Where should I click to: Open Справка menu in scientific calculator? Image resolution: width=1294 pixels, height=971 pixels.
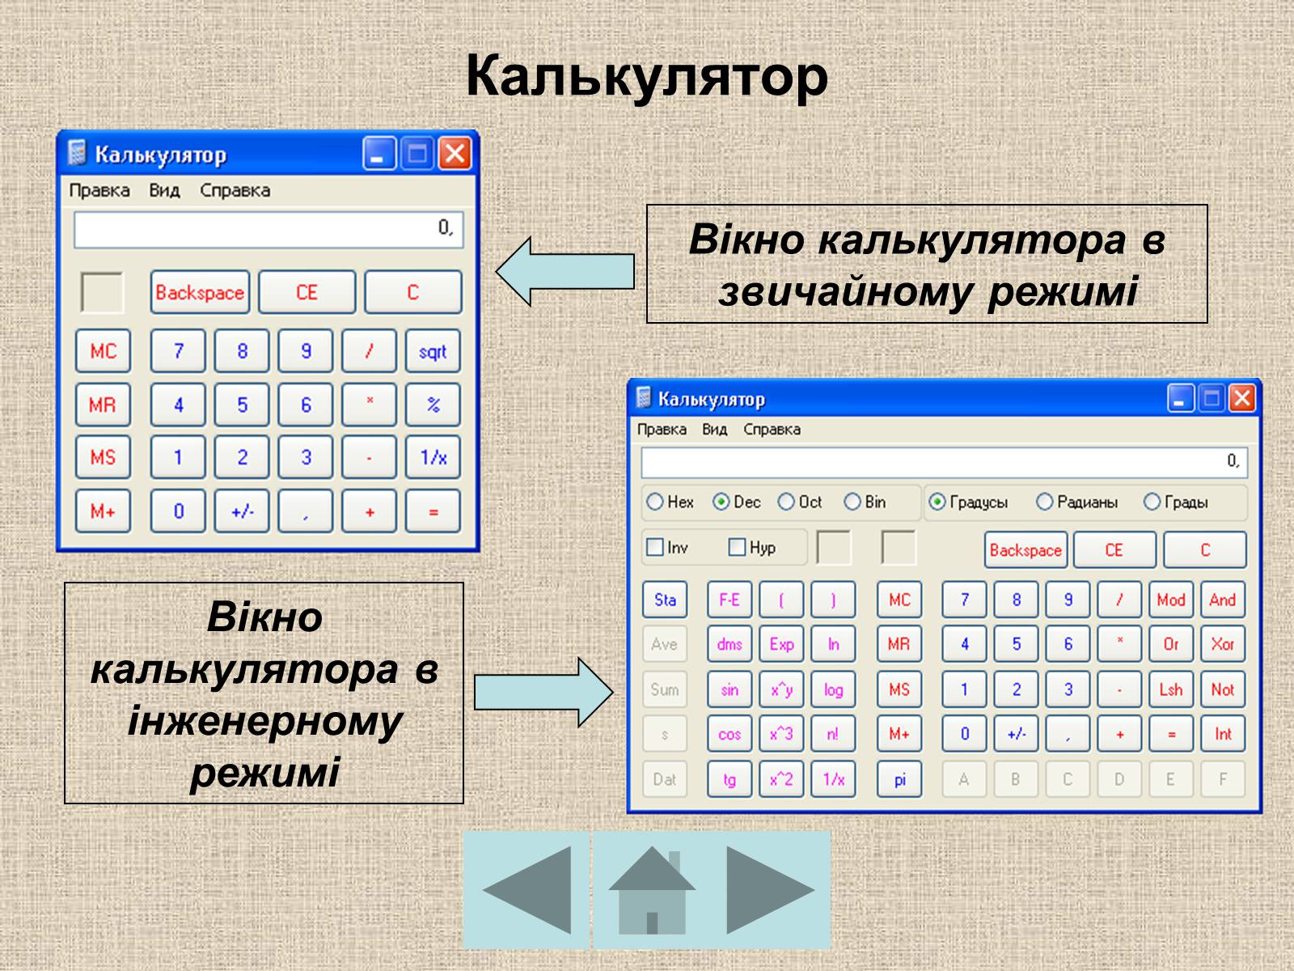772,429
